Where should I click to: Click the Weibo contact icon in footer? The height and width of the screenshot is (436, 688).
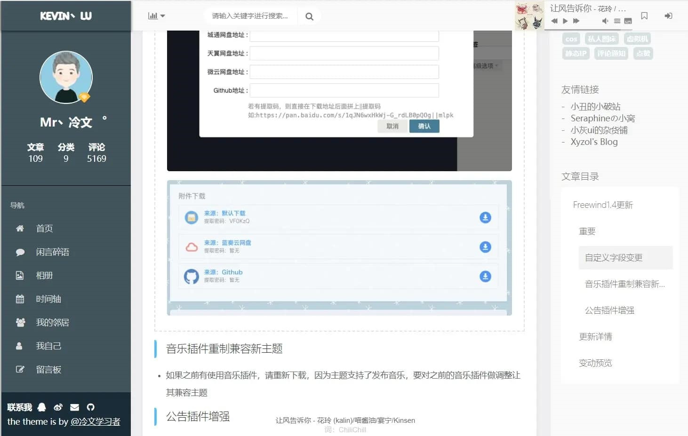(x=58, y=407)
